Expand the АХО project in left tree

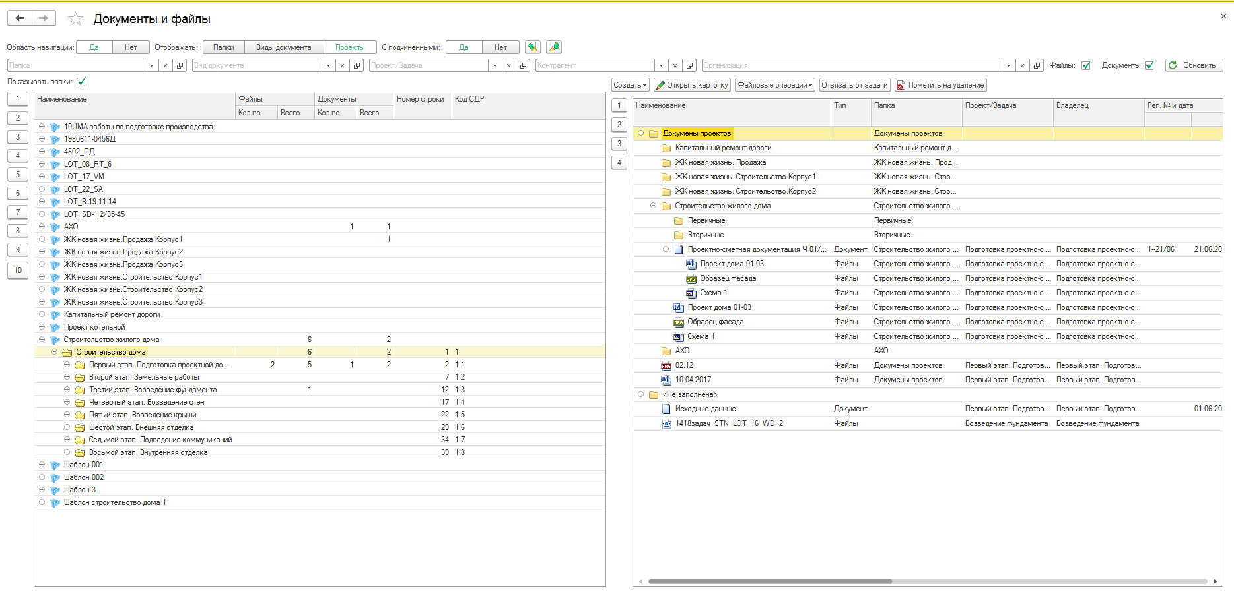click(x=42, y=227)
